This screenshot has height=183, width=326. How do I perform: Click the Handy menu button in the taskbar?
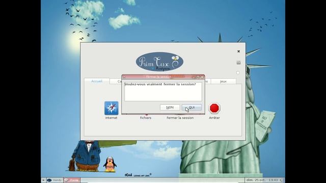(55, 180)
